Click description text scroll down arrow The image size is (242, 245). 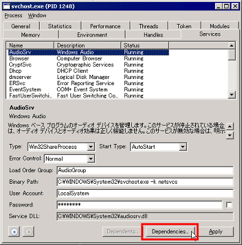[230, 135]
